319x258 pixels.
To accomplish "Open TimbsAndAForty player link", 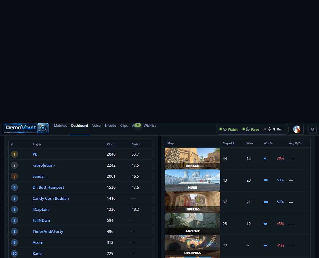I will coord(48,231).
